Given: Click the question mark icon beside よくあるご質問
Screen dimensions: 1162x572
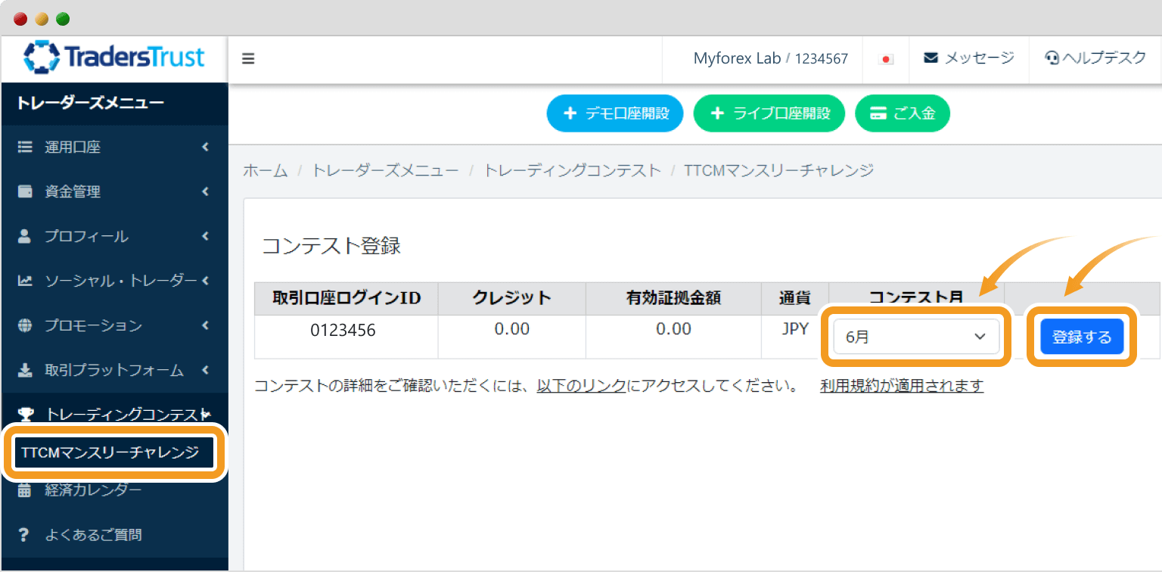Looking at the screenshot, I should (24, 535).
